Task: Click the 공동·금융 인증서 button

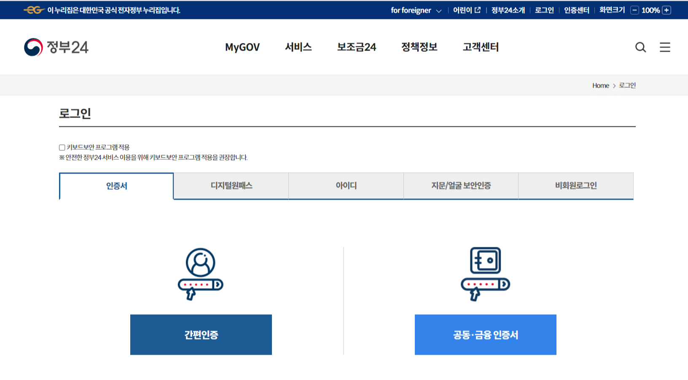Action: (485, 335)
